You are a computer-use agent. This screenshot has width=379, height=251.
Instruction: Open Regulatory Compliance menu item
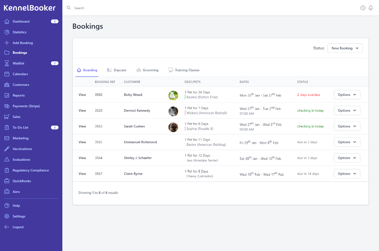click(x=31, y=170)
